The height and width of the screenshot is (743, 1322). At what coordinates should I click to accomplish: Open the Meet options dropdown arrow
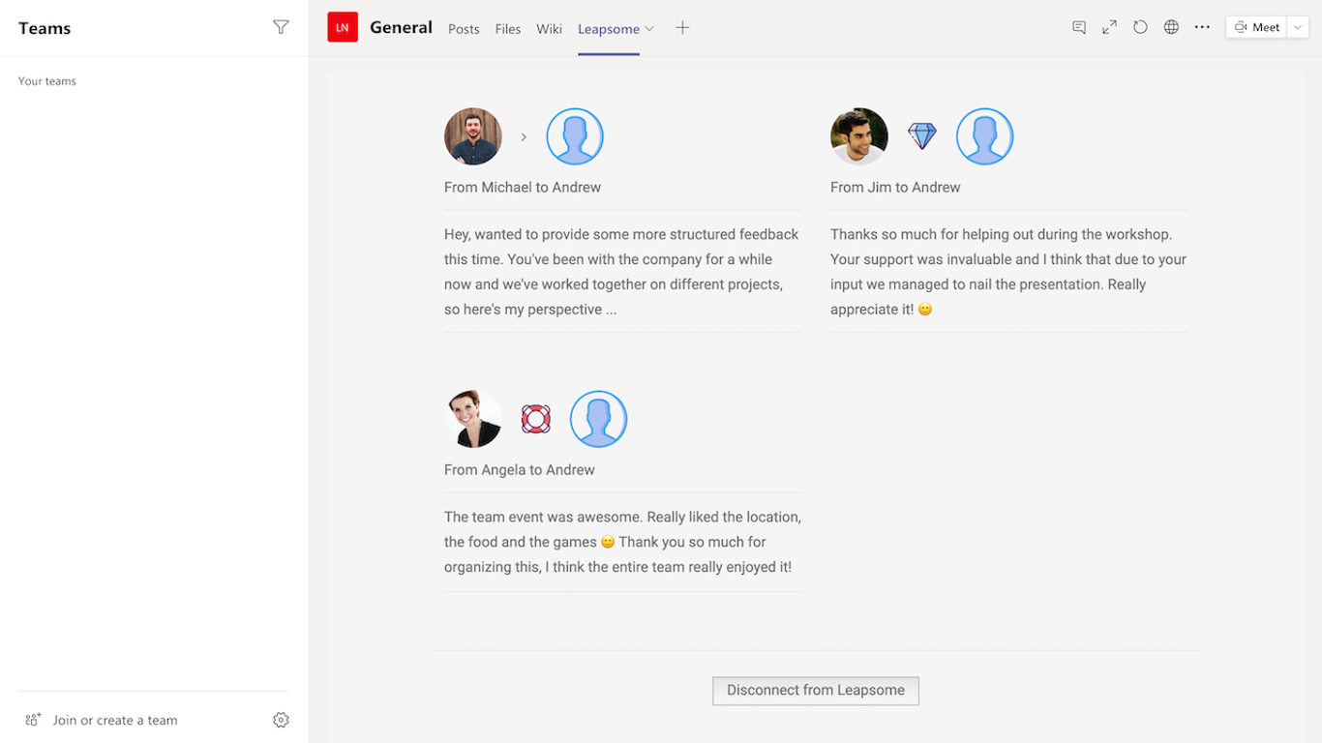1297,27
